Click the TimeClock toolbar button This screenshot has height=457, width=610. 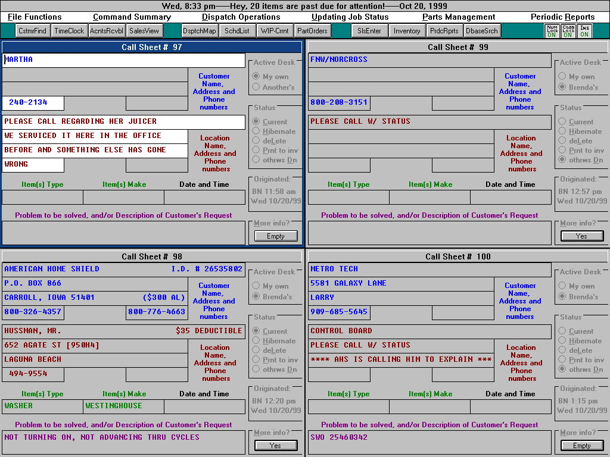pos(69,31)
